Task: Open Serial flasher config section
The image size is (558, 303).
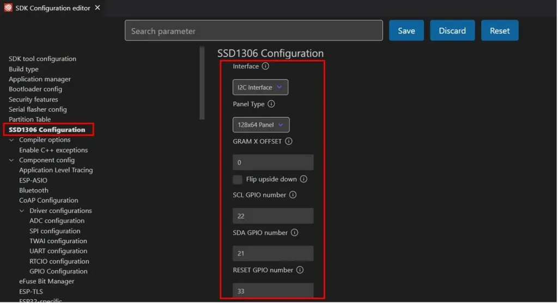Action: 38,110
